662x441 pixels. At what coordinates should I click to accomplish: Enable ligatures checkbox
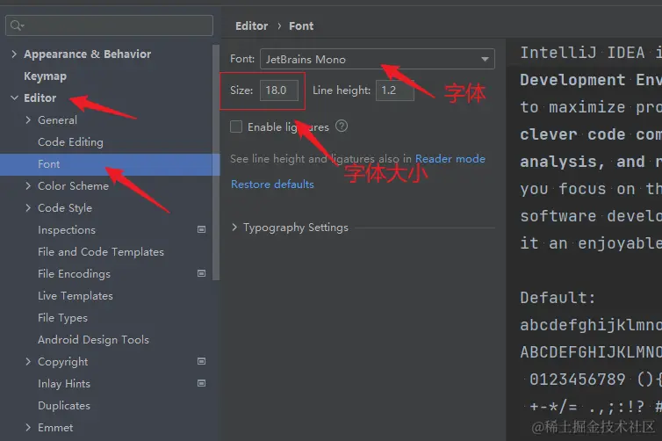[236, 127]
